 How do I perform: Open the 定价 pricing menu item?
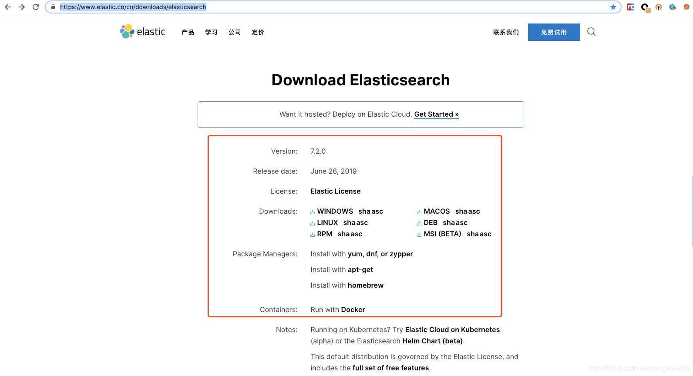click(258, 32)
